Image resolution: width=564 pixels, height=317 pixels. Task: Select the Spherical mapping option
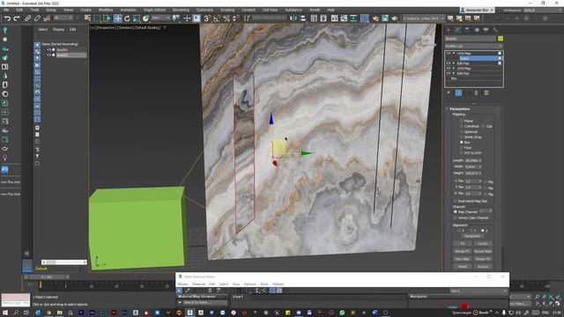tap(462, 132)
